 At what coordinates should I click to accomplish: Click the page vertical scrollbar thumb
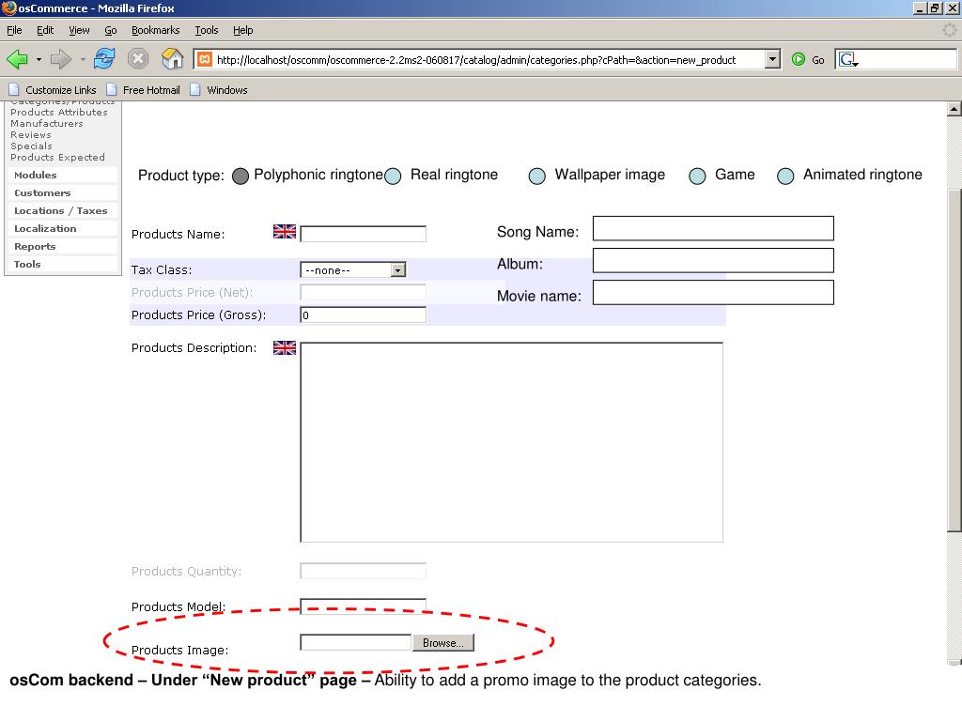[954, 360]
